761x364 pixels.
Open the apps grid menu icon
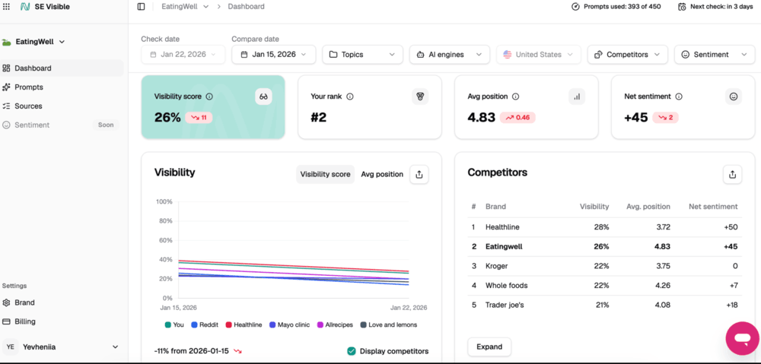[6, 7]
